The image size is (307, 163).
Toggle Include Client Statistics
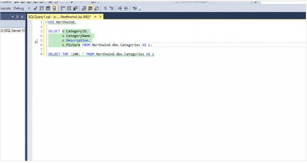(75, 8)
